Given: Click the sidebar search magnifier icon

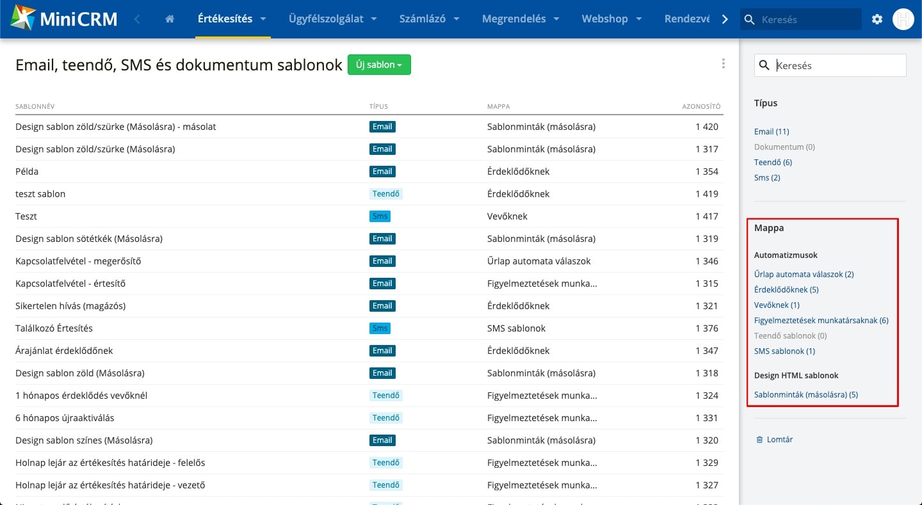Looking at the screenshot, I should tap(764, 65).
